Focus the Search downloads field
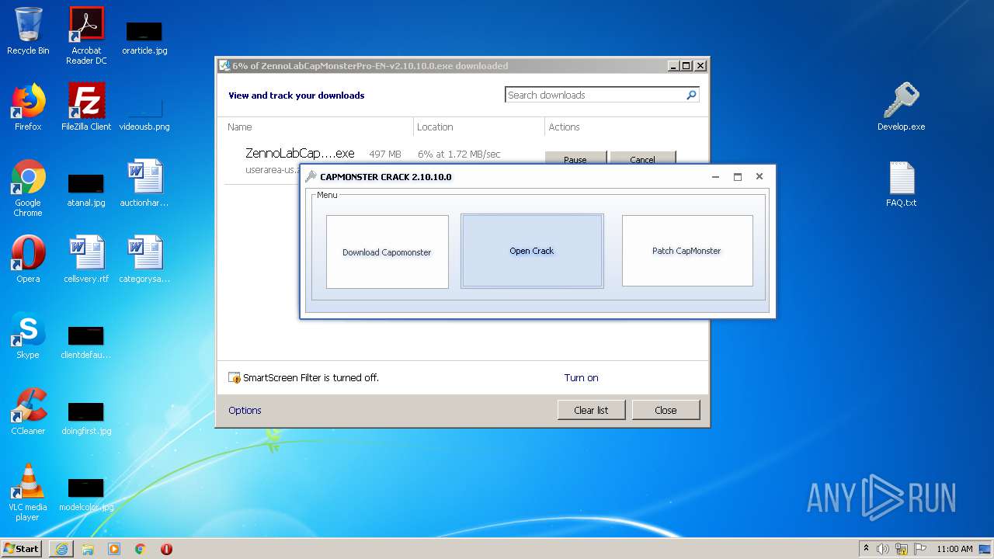Viewport: 994px width, 559px height. (594, 95)
